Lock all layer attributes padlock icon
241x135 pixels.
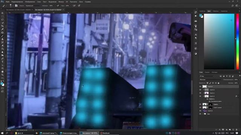click(x=218, y=83)
